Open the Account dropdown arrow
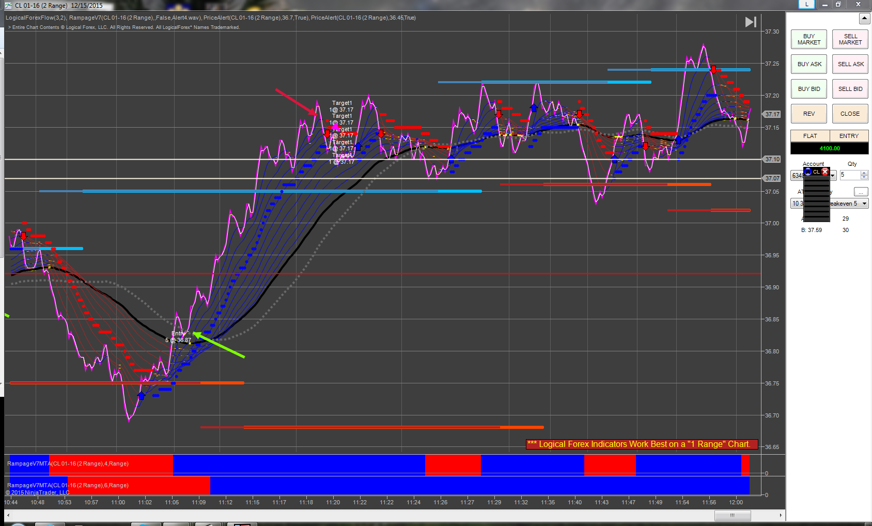Screen dimensions: 872x526 (833, 176)
